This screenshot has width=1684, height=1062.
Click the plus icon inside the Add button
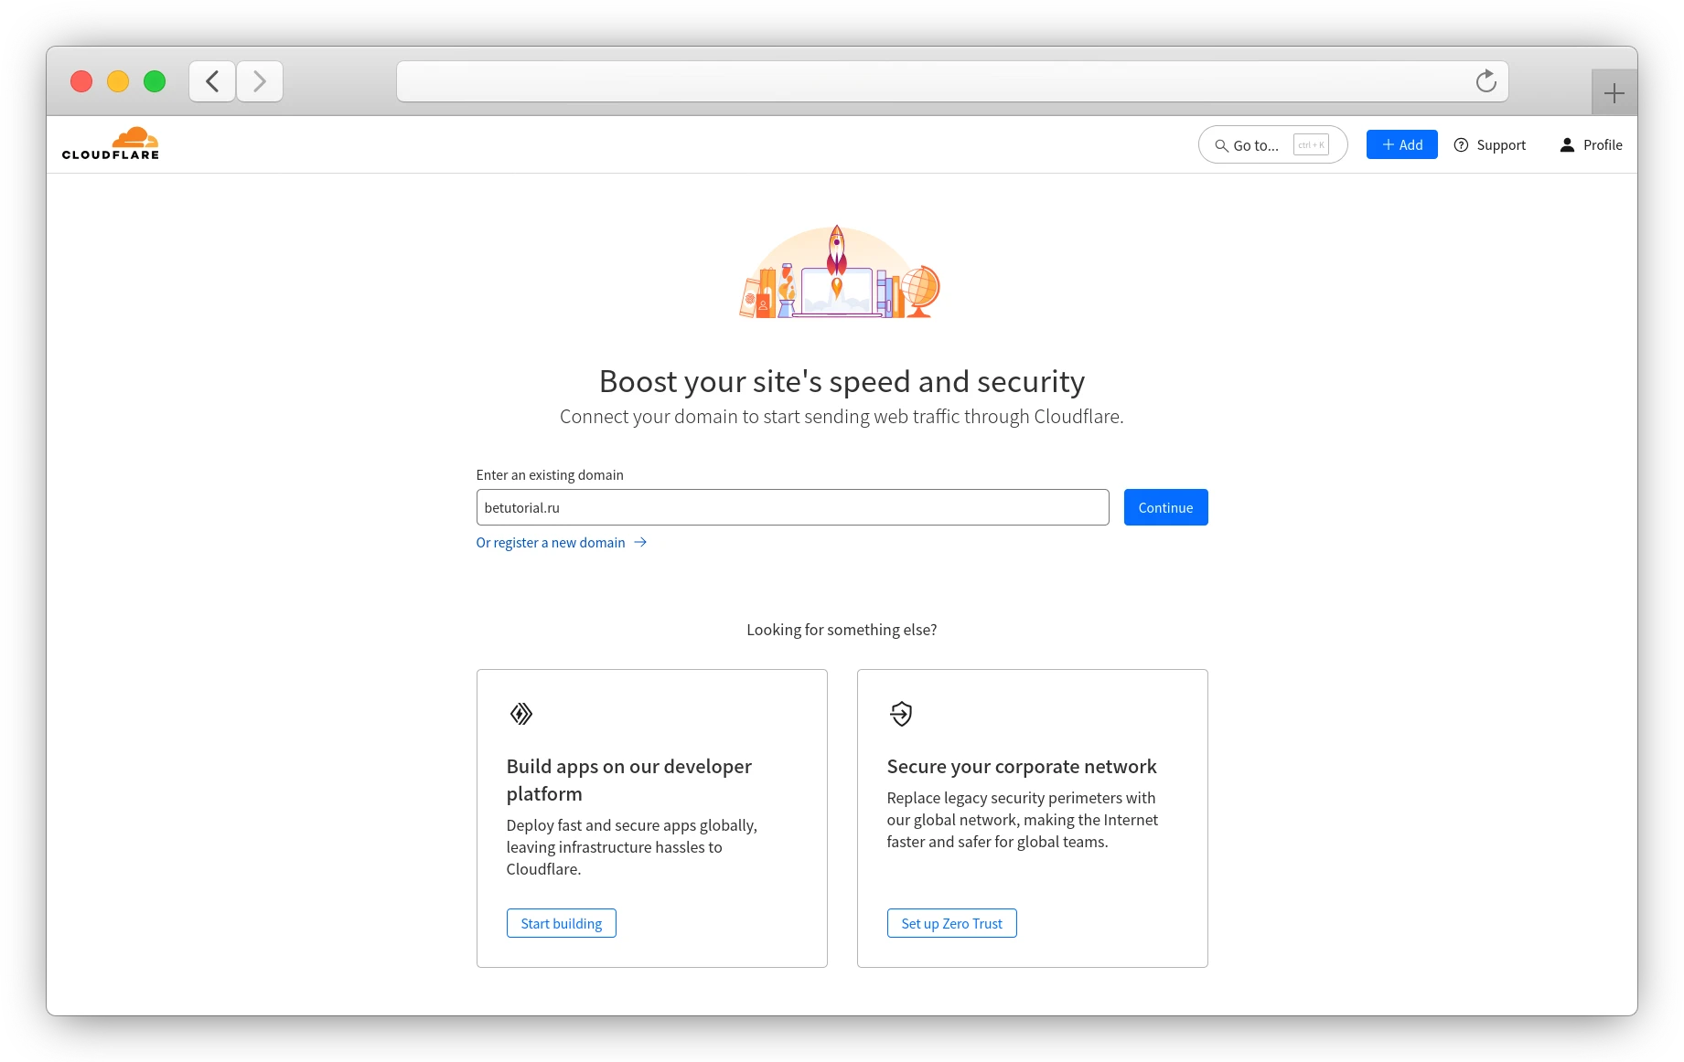(x=1387, y=144)
